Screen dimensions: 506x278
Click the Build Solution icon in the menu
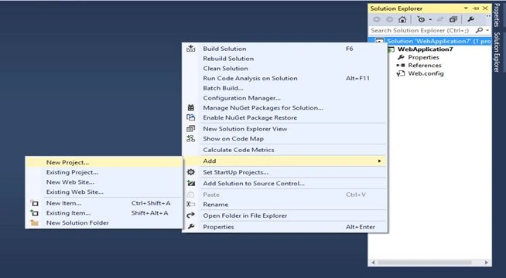tap(191, 49)
